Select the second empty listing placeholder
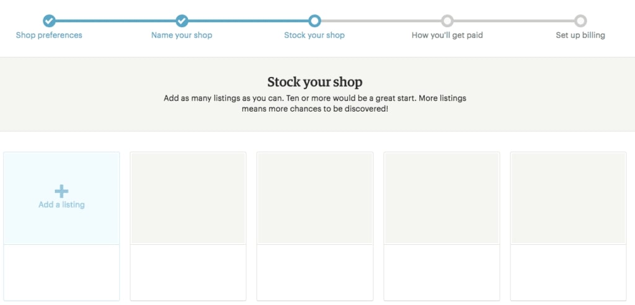The height and width of the screenshot is (305, 635). 188,198
